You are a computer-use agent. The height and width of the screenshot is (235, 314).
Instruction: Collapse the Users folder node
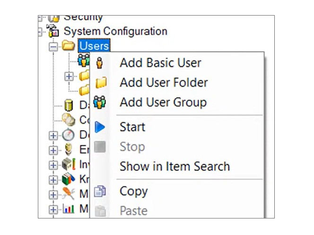(53, 47)
